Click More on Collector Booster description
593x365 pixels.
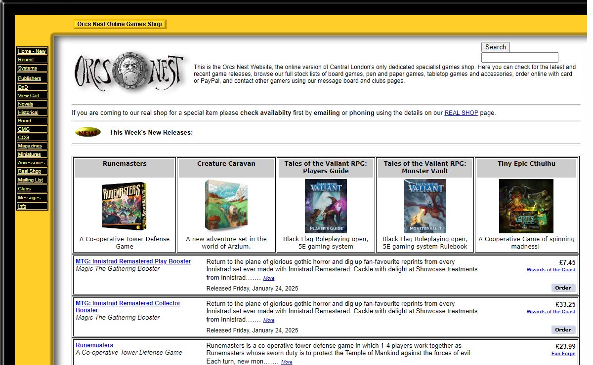coord(268,320)
